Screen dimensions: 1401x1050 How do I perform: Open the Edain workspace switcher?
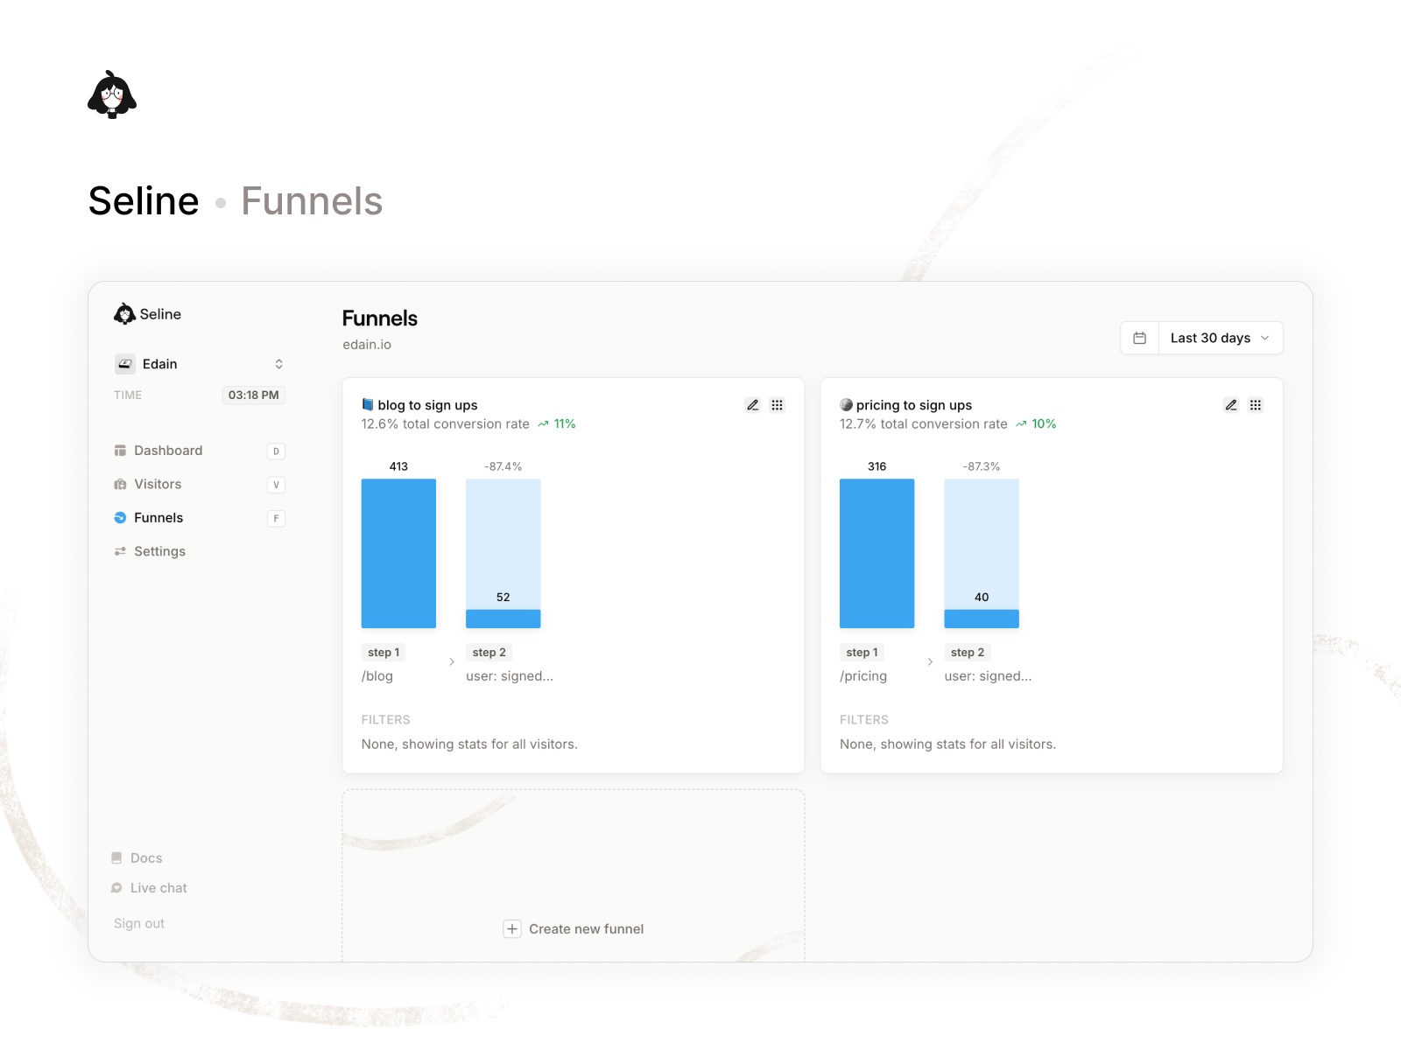point(199,363)
